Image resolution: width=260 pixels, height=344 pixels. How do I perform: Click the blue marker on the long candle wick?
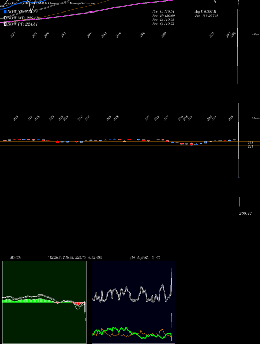click(x=239, y=178)
